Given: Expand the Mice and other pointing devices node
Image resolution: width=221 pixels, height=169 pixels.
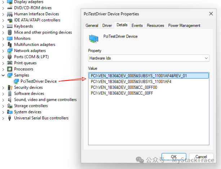Looking at the screenshot, I should tap(3, 32).
